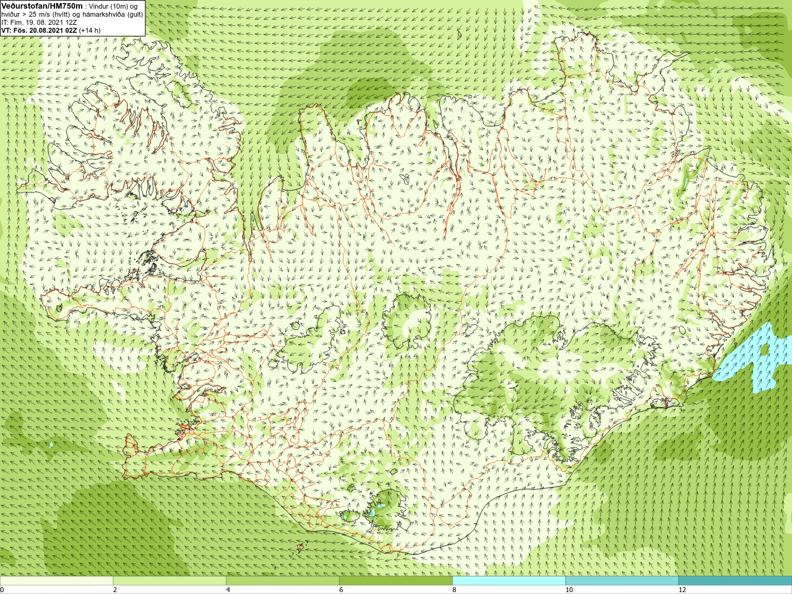Image resolution: width=792 pixels, height=594 pixels.
Task: Click the medium green 4–6 scale swatch
Action: coord(283,581)
